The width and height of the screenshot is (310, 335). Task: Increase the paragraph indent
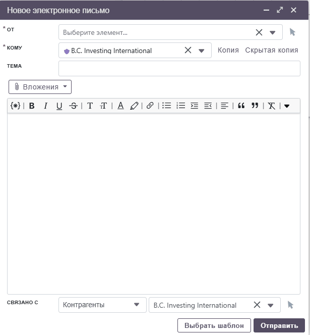pyautogui.click(x=195, y=106)
